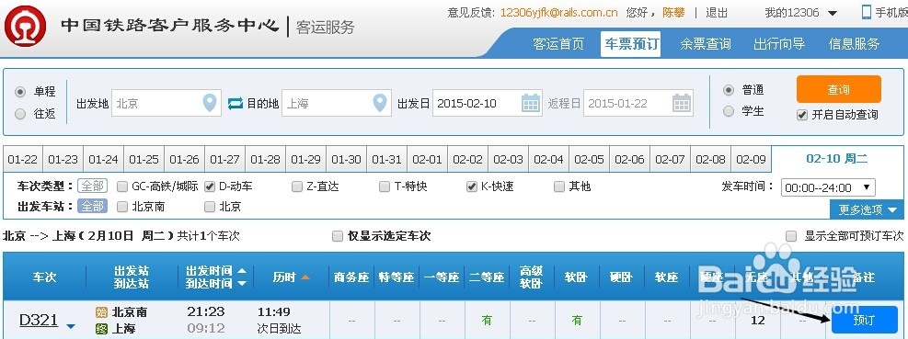Screen dimensions: 908x339
Task: Uncheck the D-动车 train type
Action: pos(210,186)
